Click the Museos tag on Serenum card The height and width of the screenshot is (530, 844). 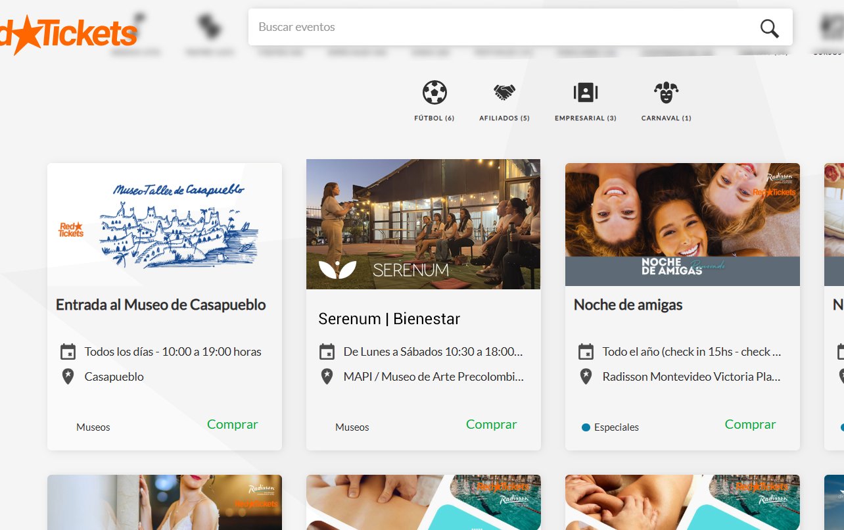click(352, 427)
